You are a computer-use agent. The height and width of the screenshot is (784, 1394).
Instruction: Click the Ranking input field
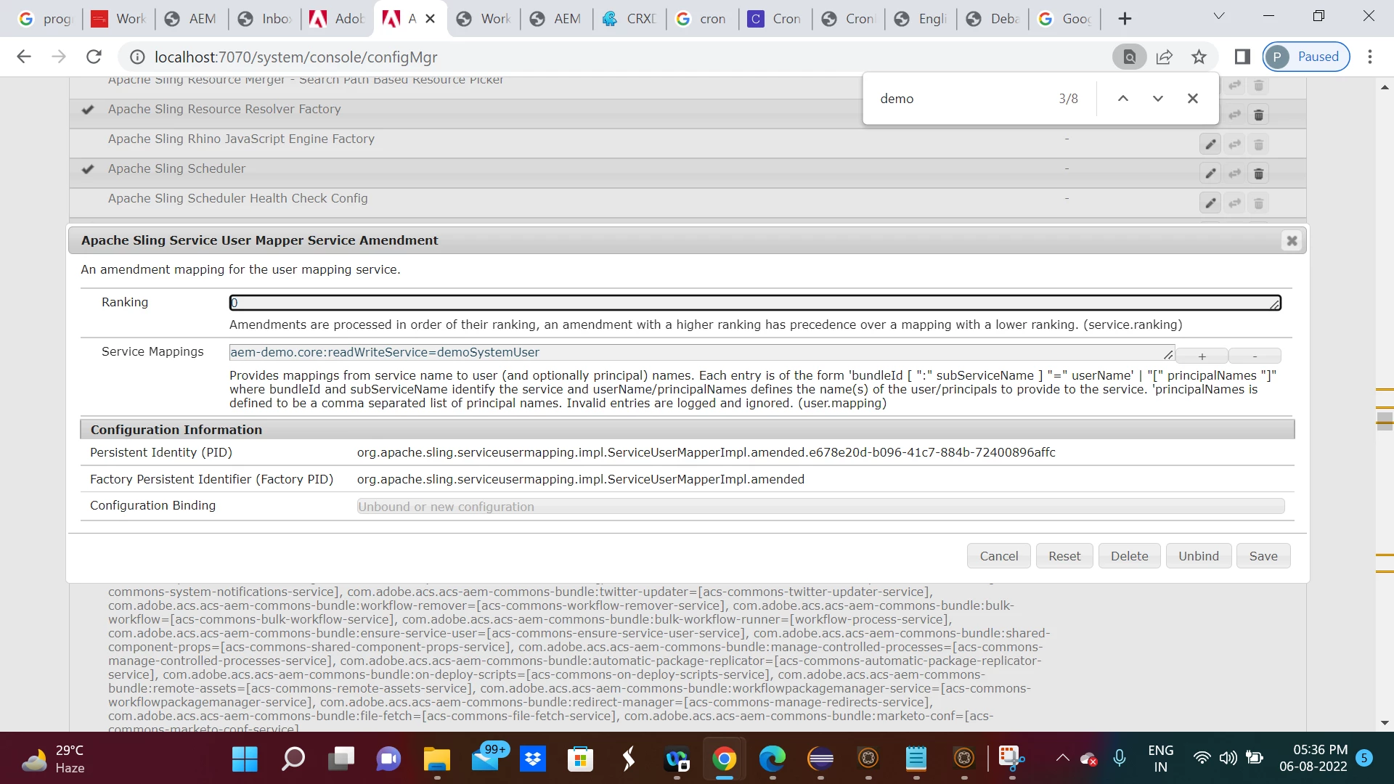(754, 303)
